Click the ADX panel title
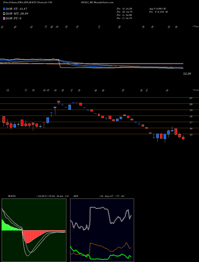This screenshot has width=199, height=262. coord(75,196)
